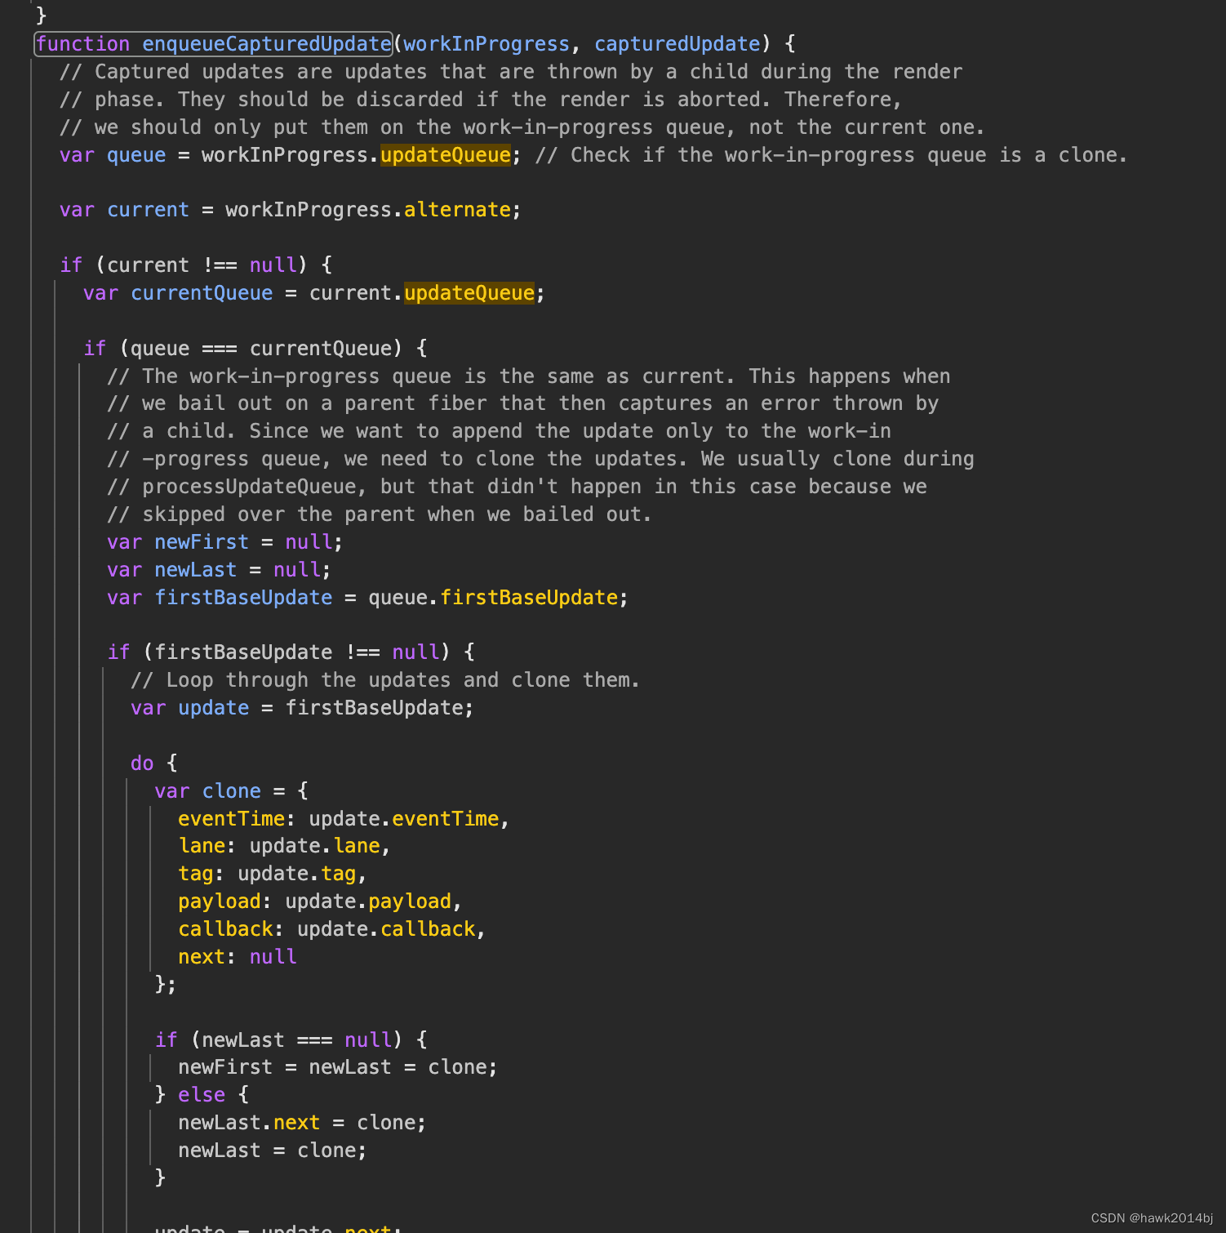This screenshot has width=1226, height=1233.
Task: Click the newFirst variable declaration
Action: click(x=202, y=542)
